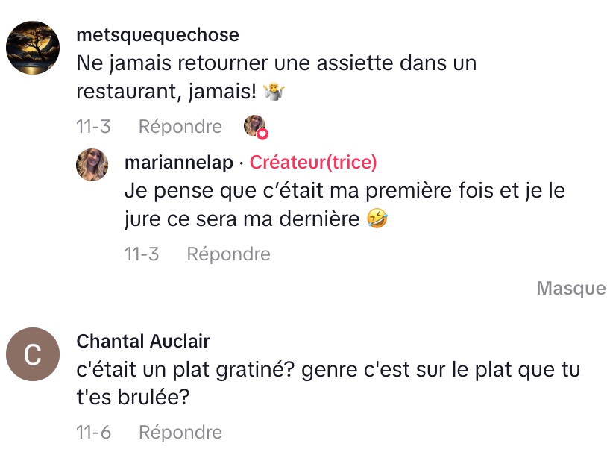Click the 11-3 date under metsquequechose's comment
This screenshot has width=607, height=452.
pos(93,127)
